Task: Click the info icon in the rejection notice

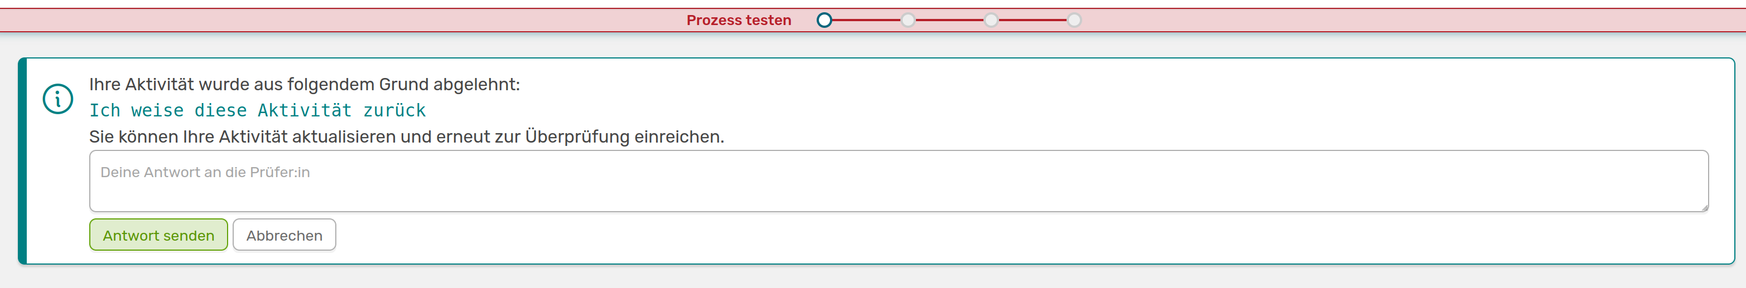Action: [57, 100]
